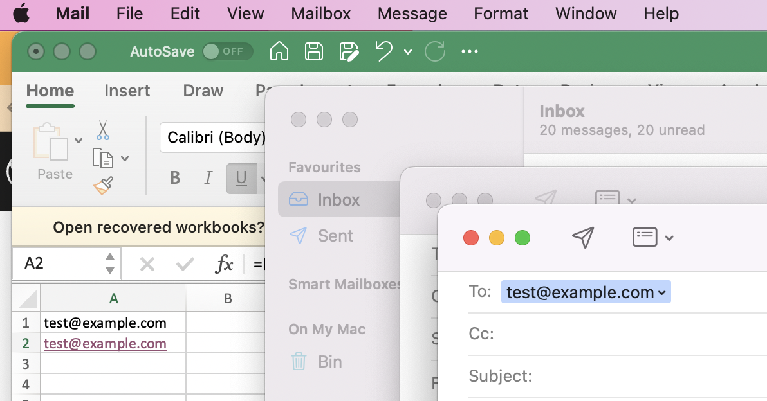Click the test@example.com hyperlink in cell A2
This screenshot has width=767, height=401.
pyautogui.click(x=105, y=343)
